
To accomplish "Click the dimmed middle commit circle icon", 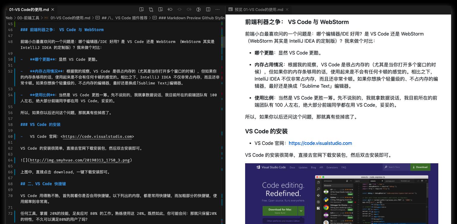I will [x=180, y=9].
